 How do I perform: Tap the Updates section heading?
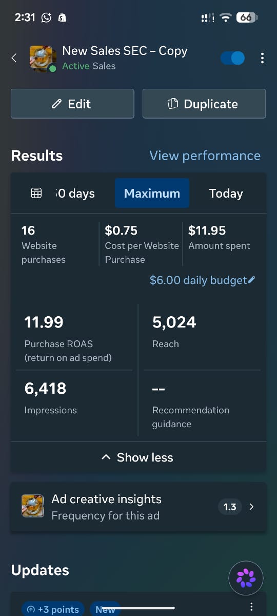coord(40,570)
